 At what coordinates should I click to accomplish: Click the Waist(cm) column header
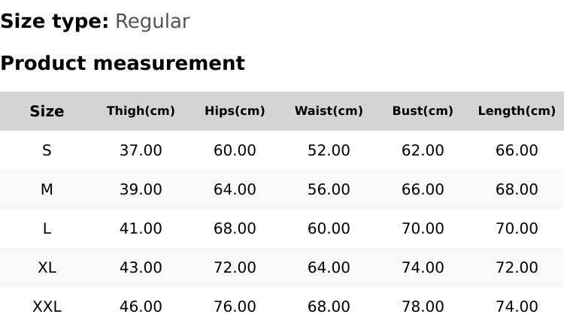pyautogui.click(x=329, y=111)
